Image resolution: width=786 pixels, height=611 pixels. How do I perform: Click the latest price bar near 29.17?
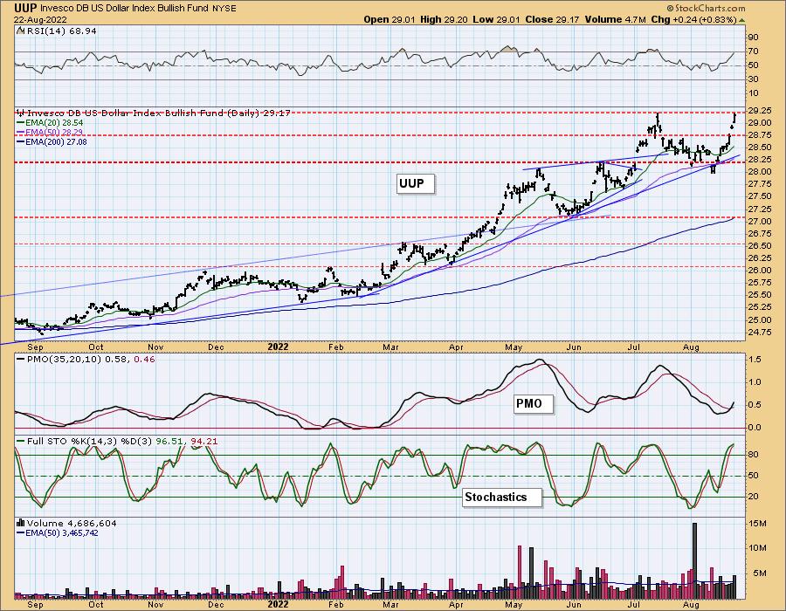click(734, 119)
